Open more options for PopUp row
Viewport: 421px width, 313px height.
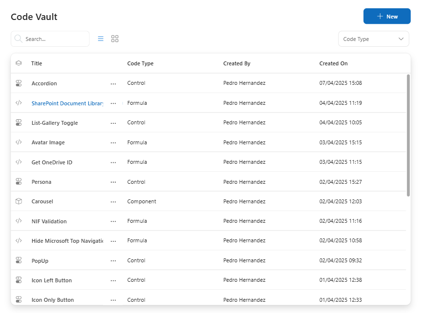point(113,261)
